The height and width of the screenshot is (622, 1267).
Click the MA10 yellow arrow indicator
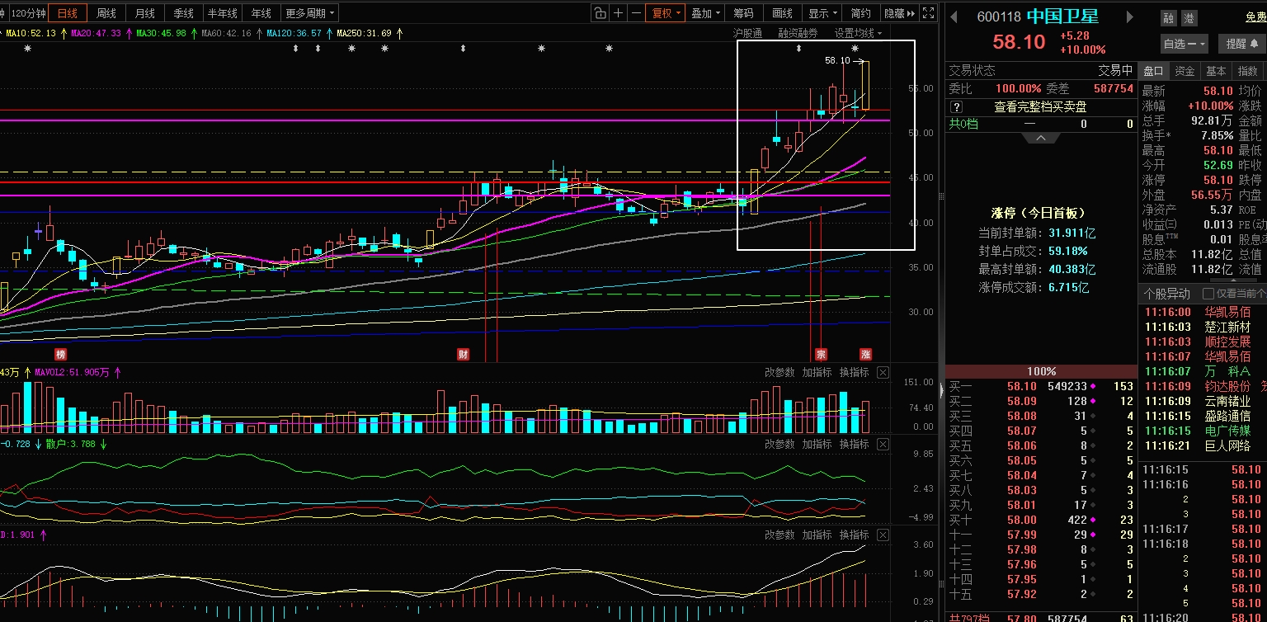(63, 33)
